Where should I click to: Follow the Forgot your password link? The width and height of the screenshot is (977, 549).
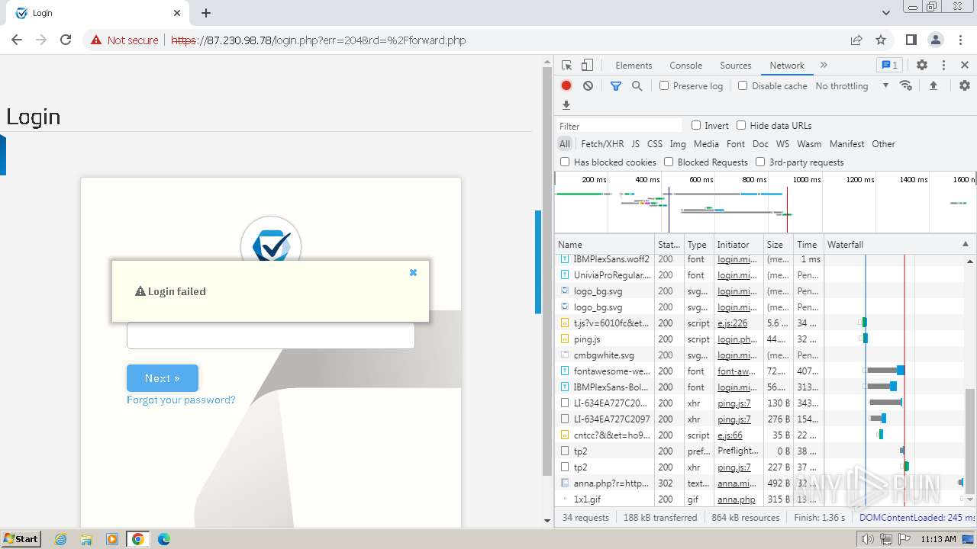point(181,400)
